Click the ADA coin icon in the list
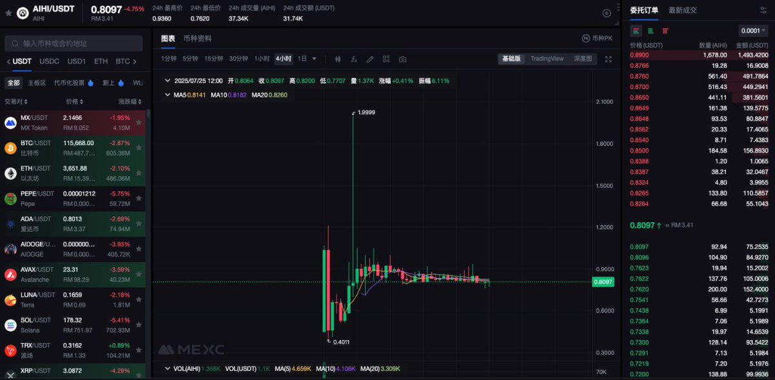Viewport: 775px width, 380px height. 10,224
